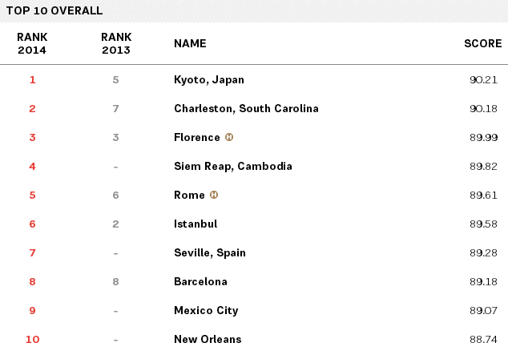Click the 88.74 score value
This screenshot has height=363, width=508.
[x=484, y=339]
